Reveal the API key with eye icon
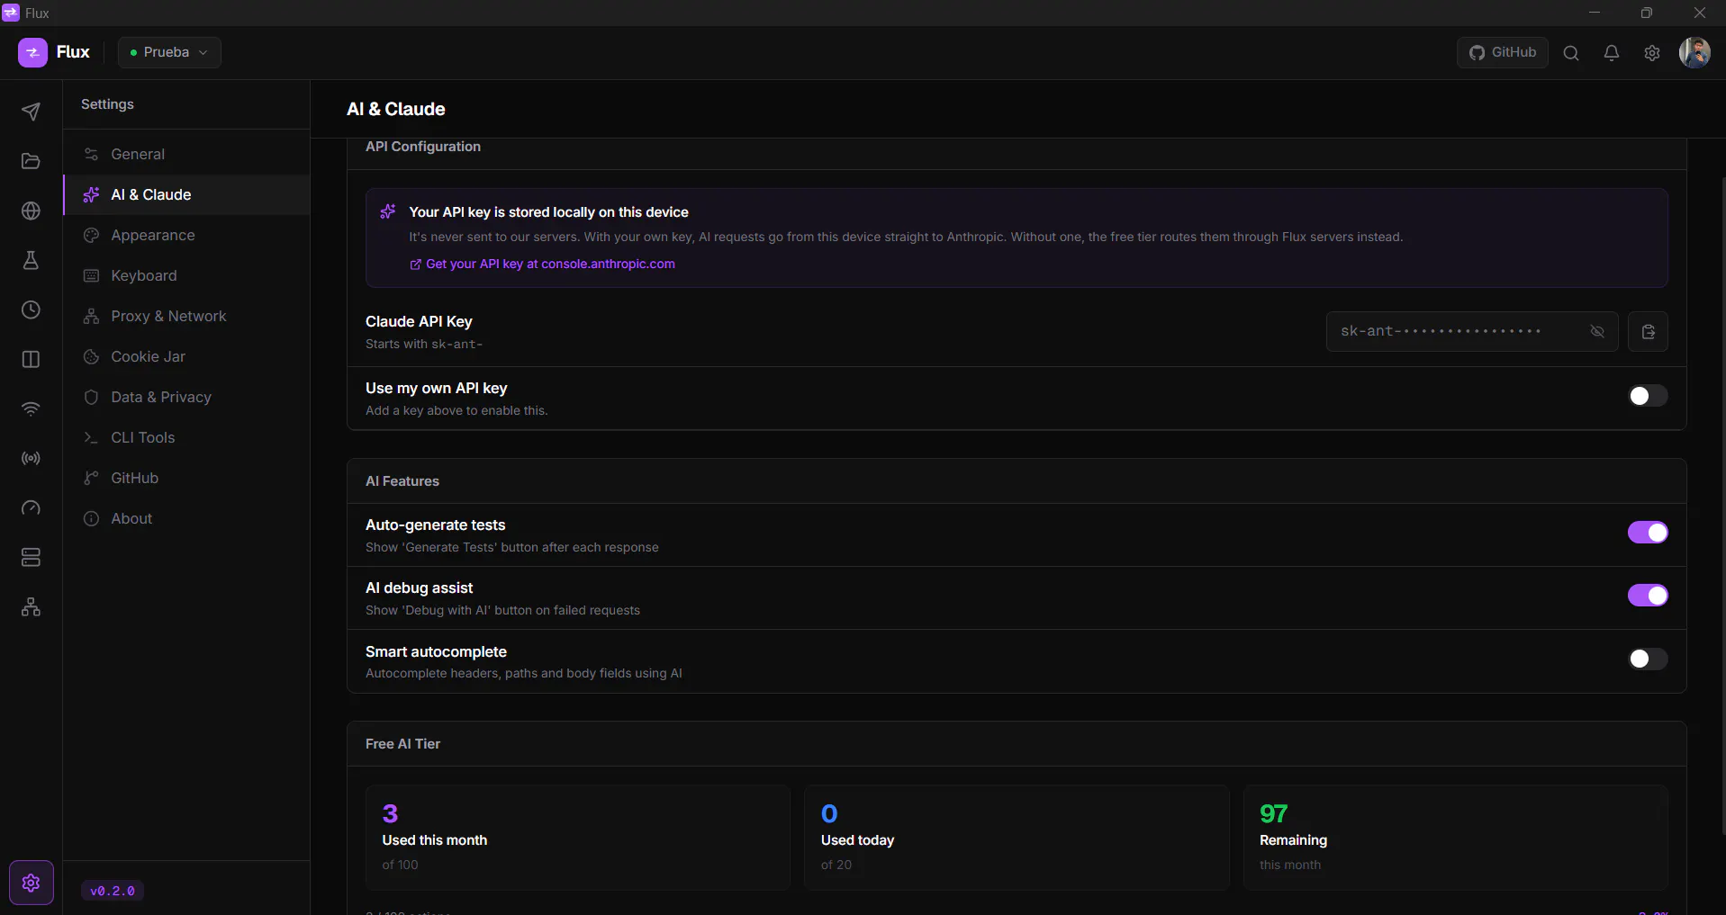This screenshot has width=1726, height=915. click(1597, 331)
